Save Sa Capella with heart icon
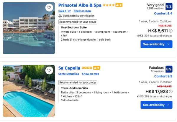The height and width of the screenshot is (122, 177). (49, 70)
